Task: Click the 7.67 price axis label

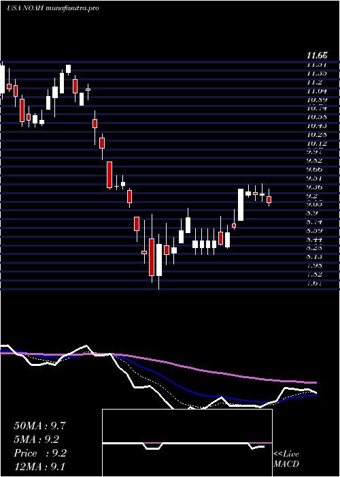Action: click(x=314, y=284)
